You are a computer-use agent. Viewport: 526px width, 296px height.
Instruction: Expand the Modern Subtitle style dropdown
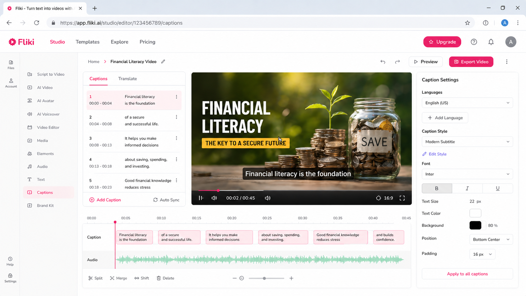click(x=467, y=142)
